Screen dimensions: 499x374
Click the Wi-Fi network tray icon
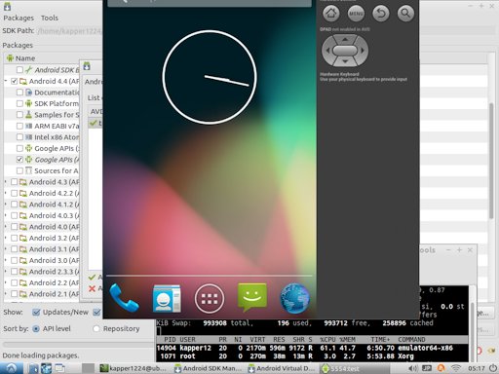coord(456,368)
